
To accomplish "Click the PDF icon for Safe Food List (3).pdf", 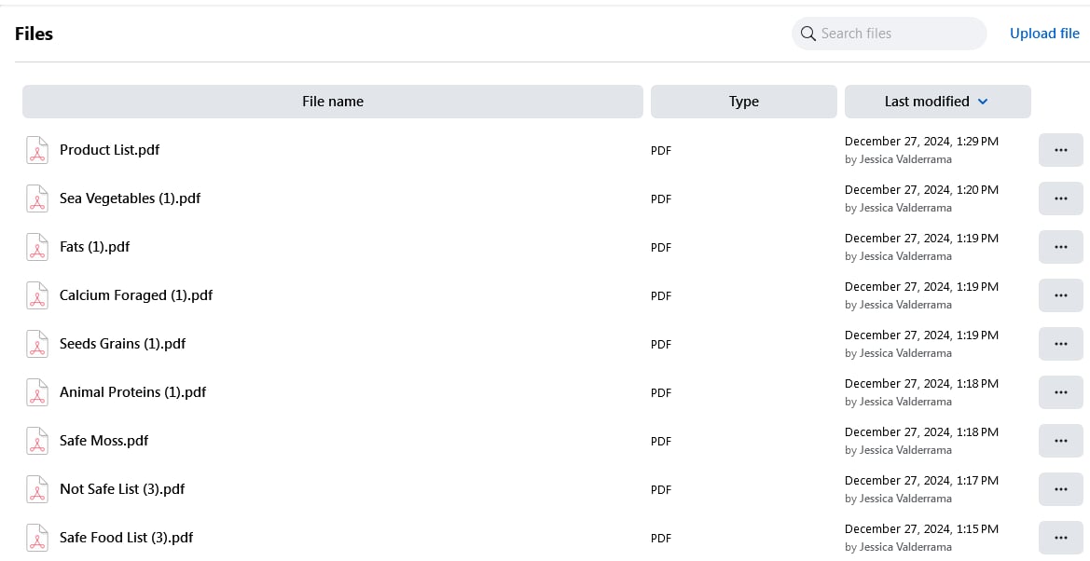I will pos(36,538).
